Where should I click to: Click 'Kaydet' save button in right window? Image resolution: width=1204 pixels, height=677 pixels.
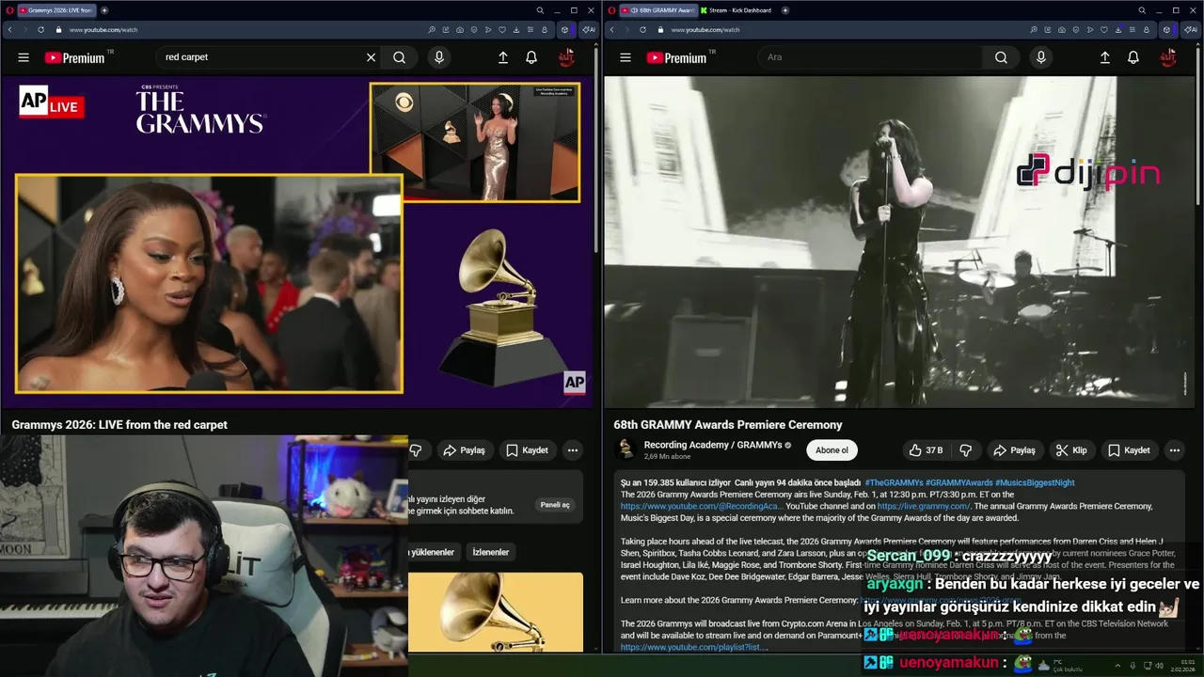click(x=1129, y=450)
